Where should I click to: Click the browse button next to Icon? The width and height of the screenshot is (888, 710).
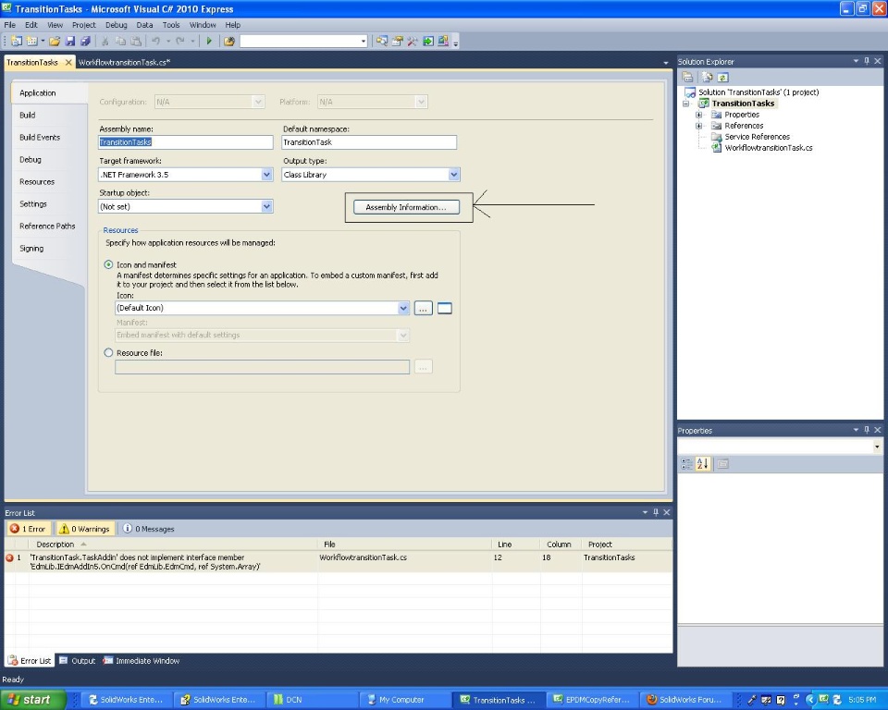tap(423, 308)
